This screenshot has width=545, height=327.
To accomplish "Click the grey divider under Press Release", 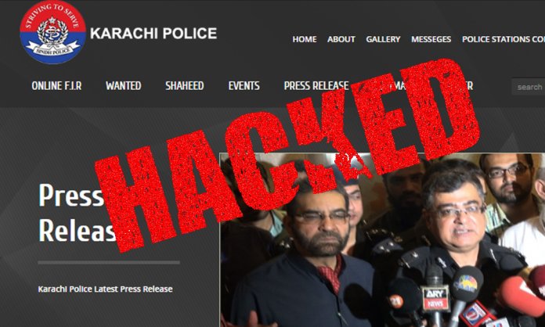I will (x=109, y=263).
